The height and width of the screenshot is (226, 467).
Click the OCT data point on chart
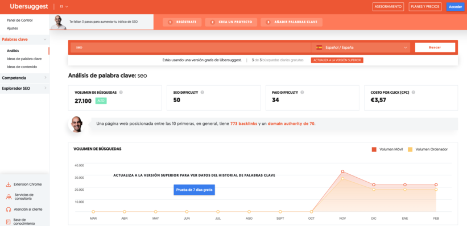(312, 212)
